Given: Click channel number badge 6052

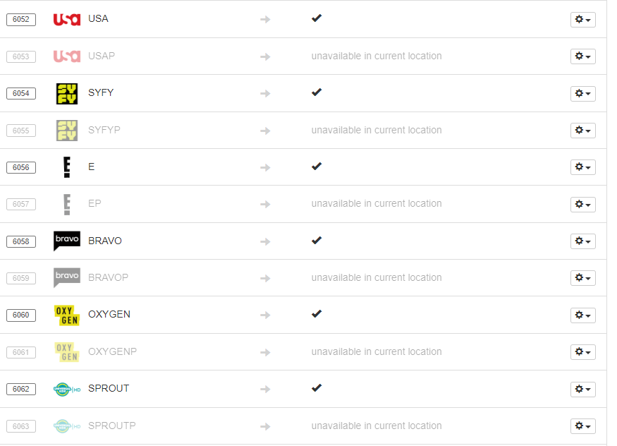Looking at the screenshot, I should 21,20.
